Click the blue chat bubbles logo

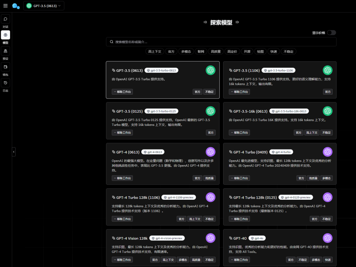click(x=16, y=6)
